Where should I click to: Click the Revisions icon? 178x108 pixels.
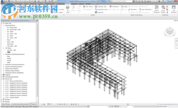[x=129, y=9]
